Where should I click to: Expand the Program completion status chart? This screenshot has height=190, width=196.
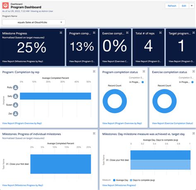144,71
